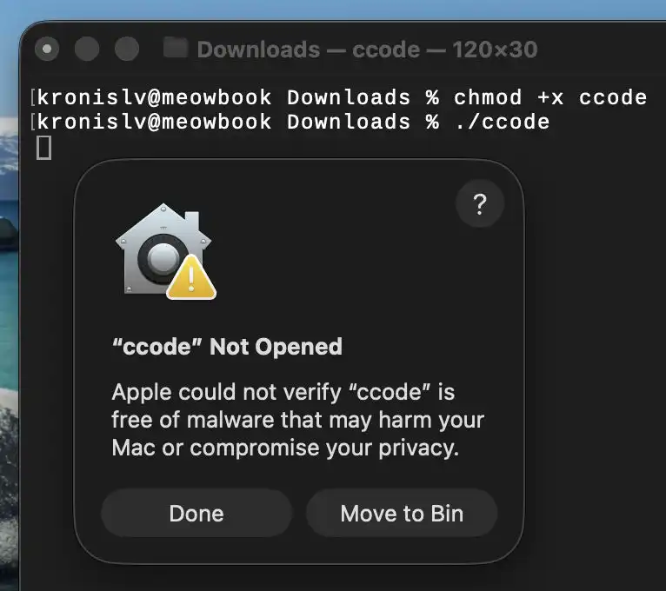
Task: Zoom the Terminal window with the third traffic light
Action: (127, 49)
